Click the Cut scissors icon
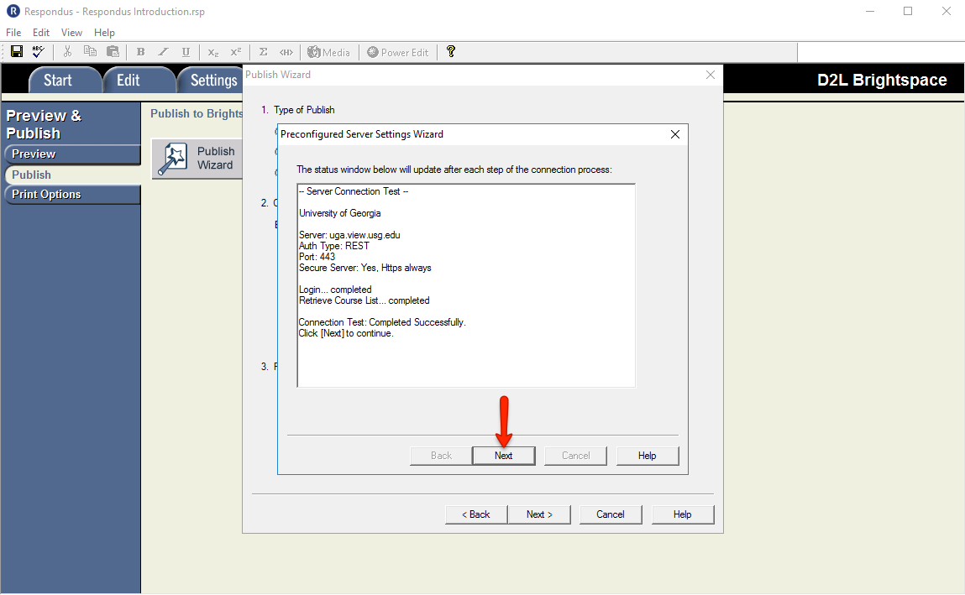 [x=68, y=52]
